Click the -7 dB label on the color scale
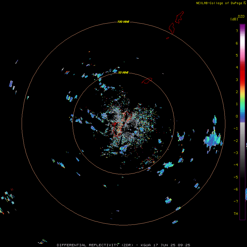Image resolution: width=247 pixels, height=247 pixels. tap(236, 201)
